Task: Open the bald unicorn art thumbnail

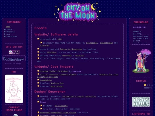Action: pyautogui.click(x=14, y=89)
